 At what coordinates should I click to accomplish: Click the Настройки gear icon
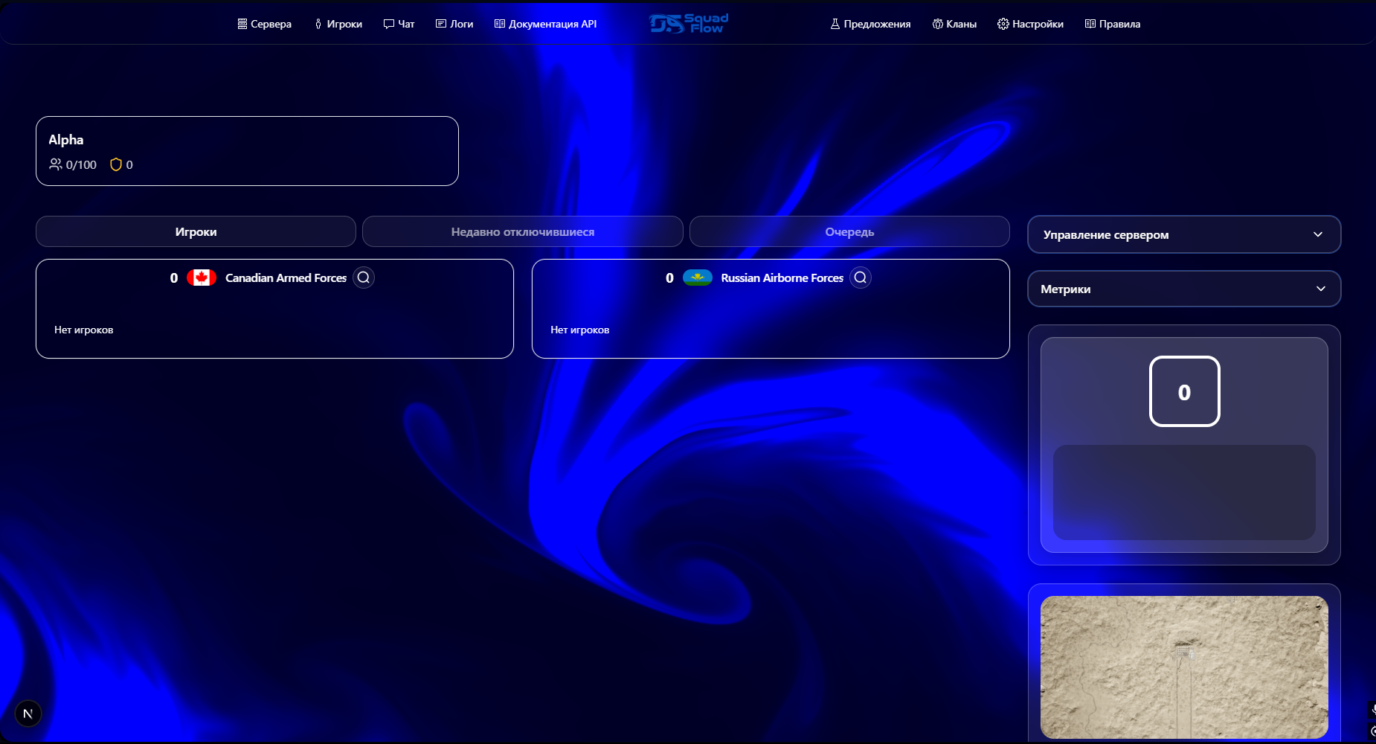pyautogui.click(x=1002, y=23)
